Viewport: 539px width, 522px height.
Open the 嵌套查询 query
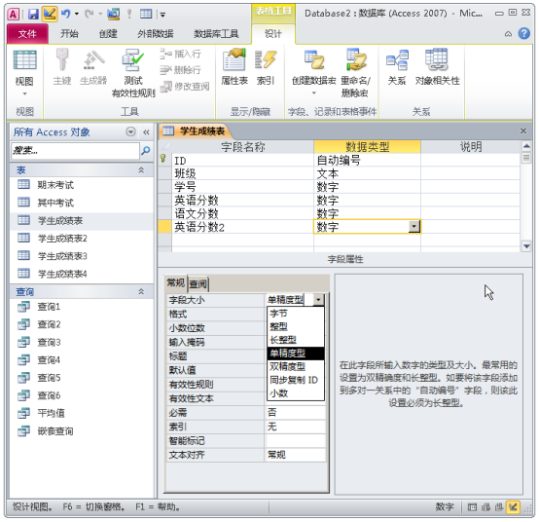tap(55, 430)
